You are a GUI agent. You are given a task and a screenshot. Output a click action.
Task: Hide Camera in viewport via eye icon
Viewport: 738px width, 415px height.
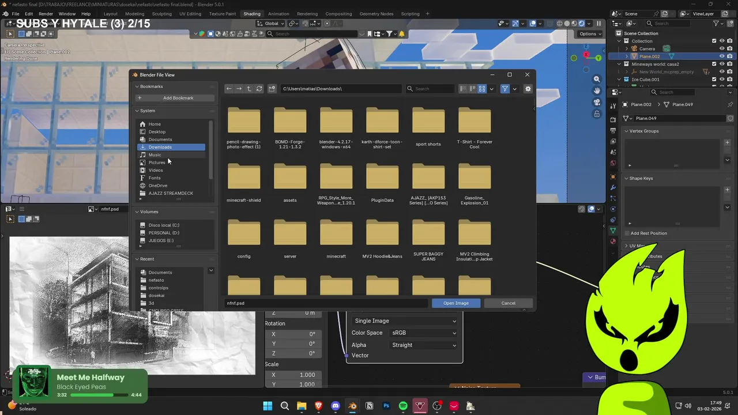pos(722,49)
